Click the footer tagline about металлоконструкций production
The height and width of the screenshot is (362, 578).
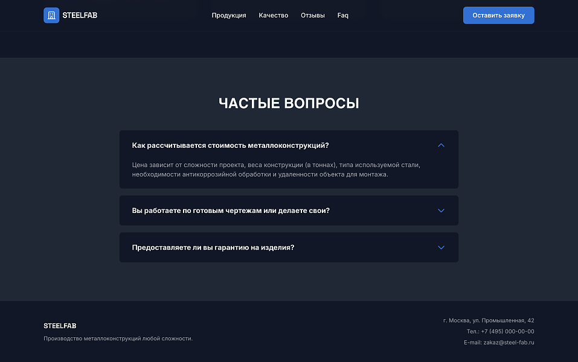118,338
